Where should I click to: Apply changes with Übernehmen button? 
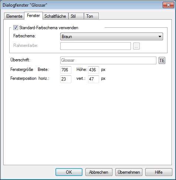click(x=129, y=172)
